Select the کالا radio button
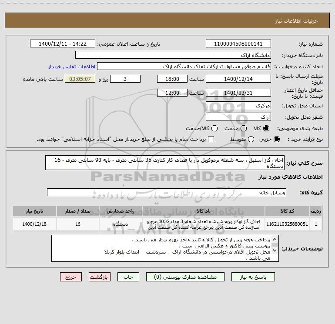 click(266, 128)
